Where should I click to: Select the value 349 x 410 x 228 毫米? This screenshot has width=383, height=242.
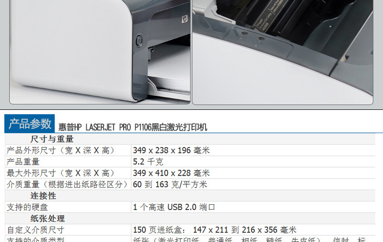171,173
